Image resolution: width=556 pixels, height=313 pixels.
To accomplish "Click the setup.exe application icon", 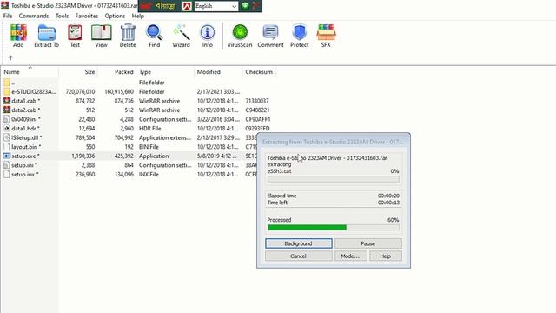I will 6,156.
